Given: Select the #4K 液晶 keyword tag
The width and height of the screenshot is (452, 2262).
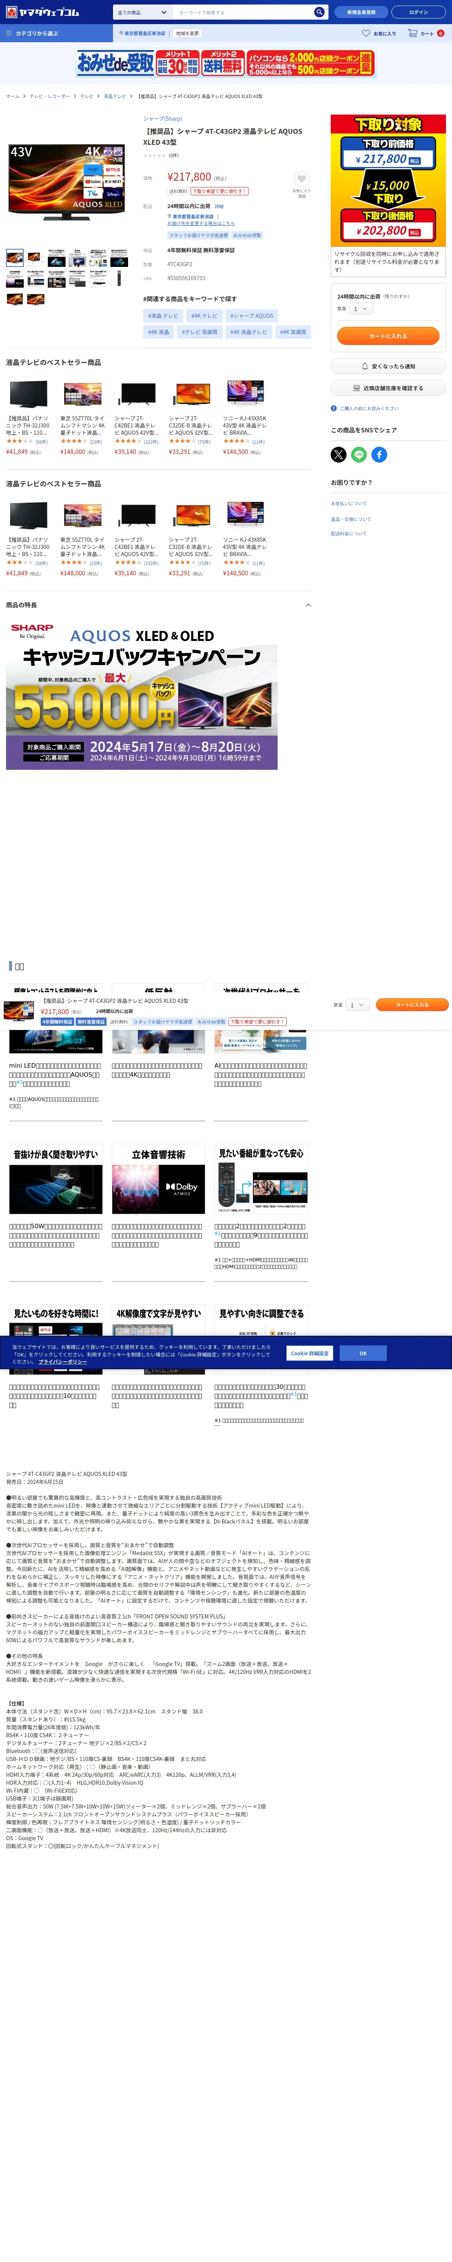Looking at the screenshot, I should 159,332.
